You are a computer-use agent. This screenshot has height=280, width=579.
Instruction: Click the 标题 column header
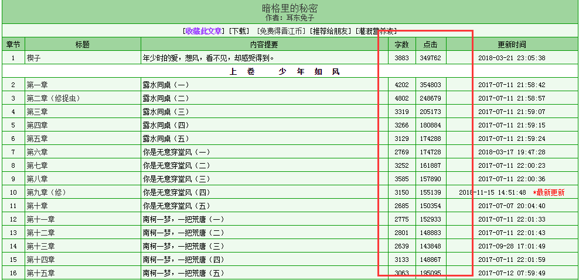(83, 44)
